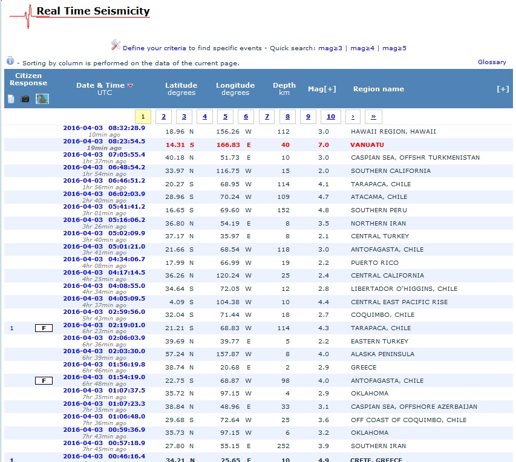Viewport: 516px width, 462px height.
Task: Click OFF COAST OF COQUIMBO, CHILE text
Action: tap(409, 420)
